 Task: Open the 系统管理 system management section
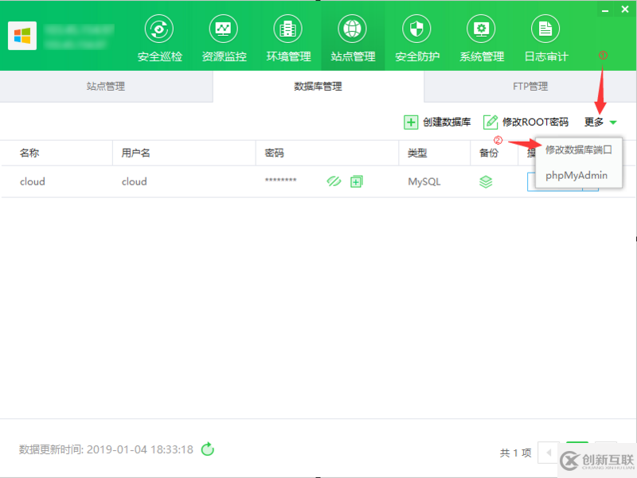pos(482,38)
